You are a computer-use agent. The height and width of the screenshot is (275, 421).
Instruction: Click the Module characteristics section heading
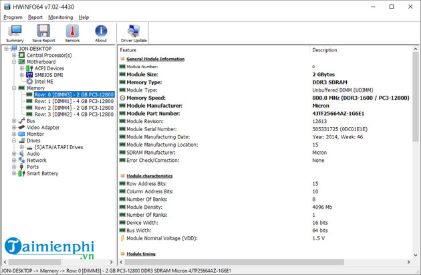150,176
